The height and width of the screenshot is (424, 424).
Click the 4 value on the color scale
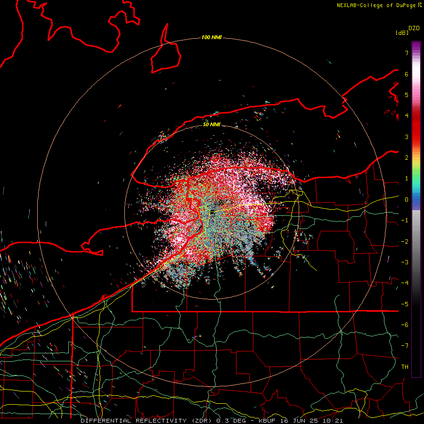[407, 116]
